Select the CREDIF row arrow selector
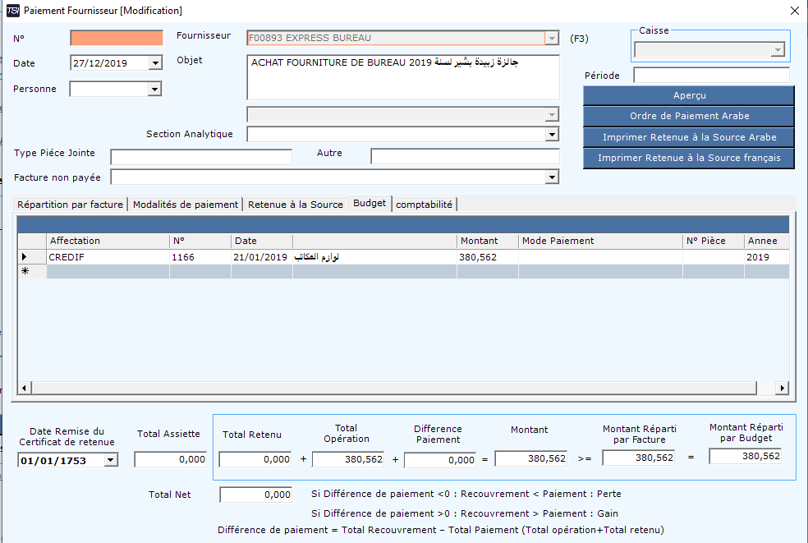The image size is (808, 543). click(32, 257)
